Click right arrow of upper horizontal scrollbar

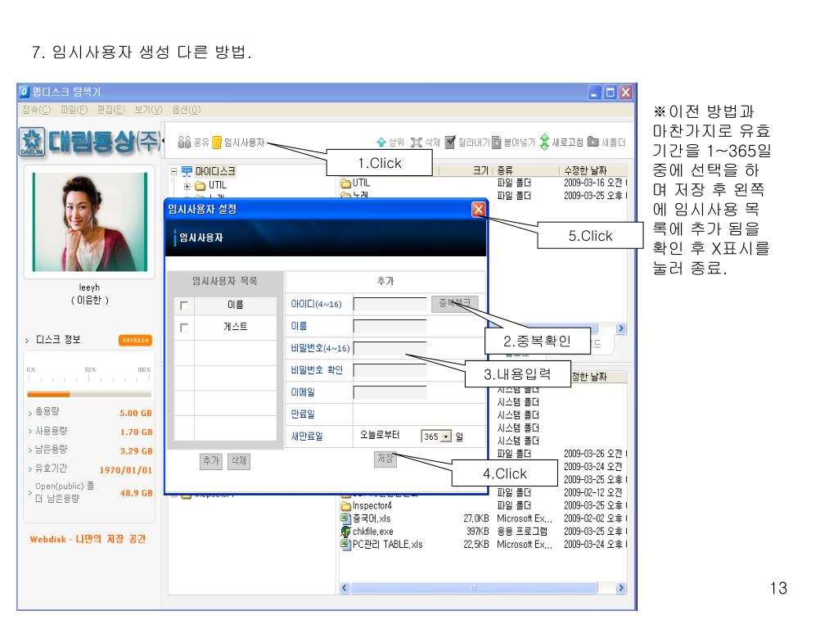pos(620,328)
